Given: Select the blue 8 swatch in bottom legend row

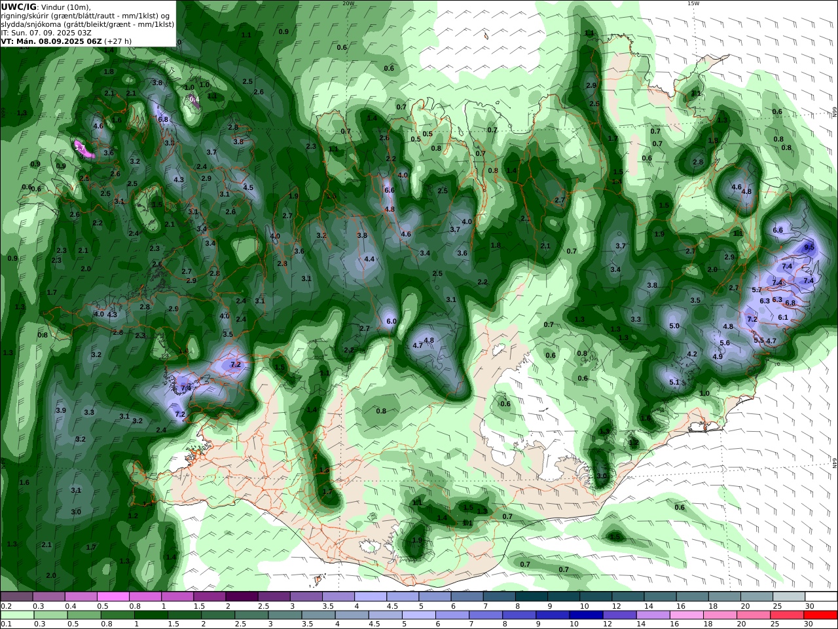Looking at the screenshot, I should [x=519, y=615].
